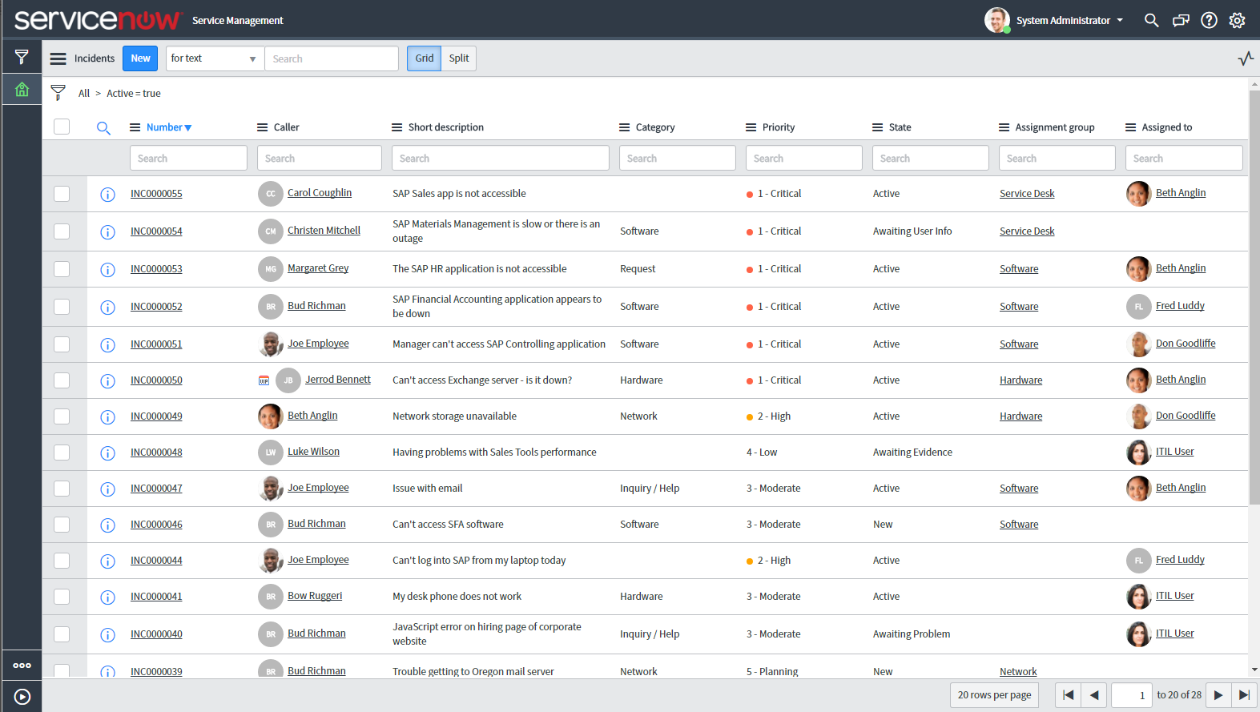Screen dimensions: 1260x712
Task: Click the page number input field
Action: 1131,695
